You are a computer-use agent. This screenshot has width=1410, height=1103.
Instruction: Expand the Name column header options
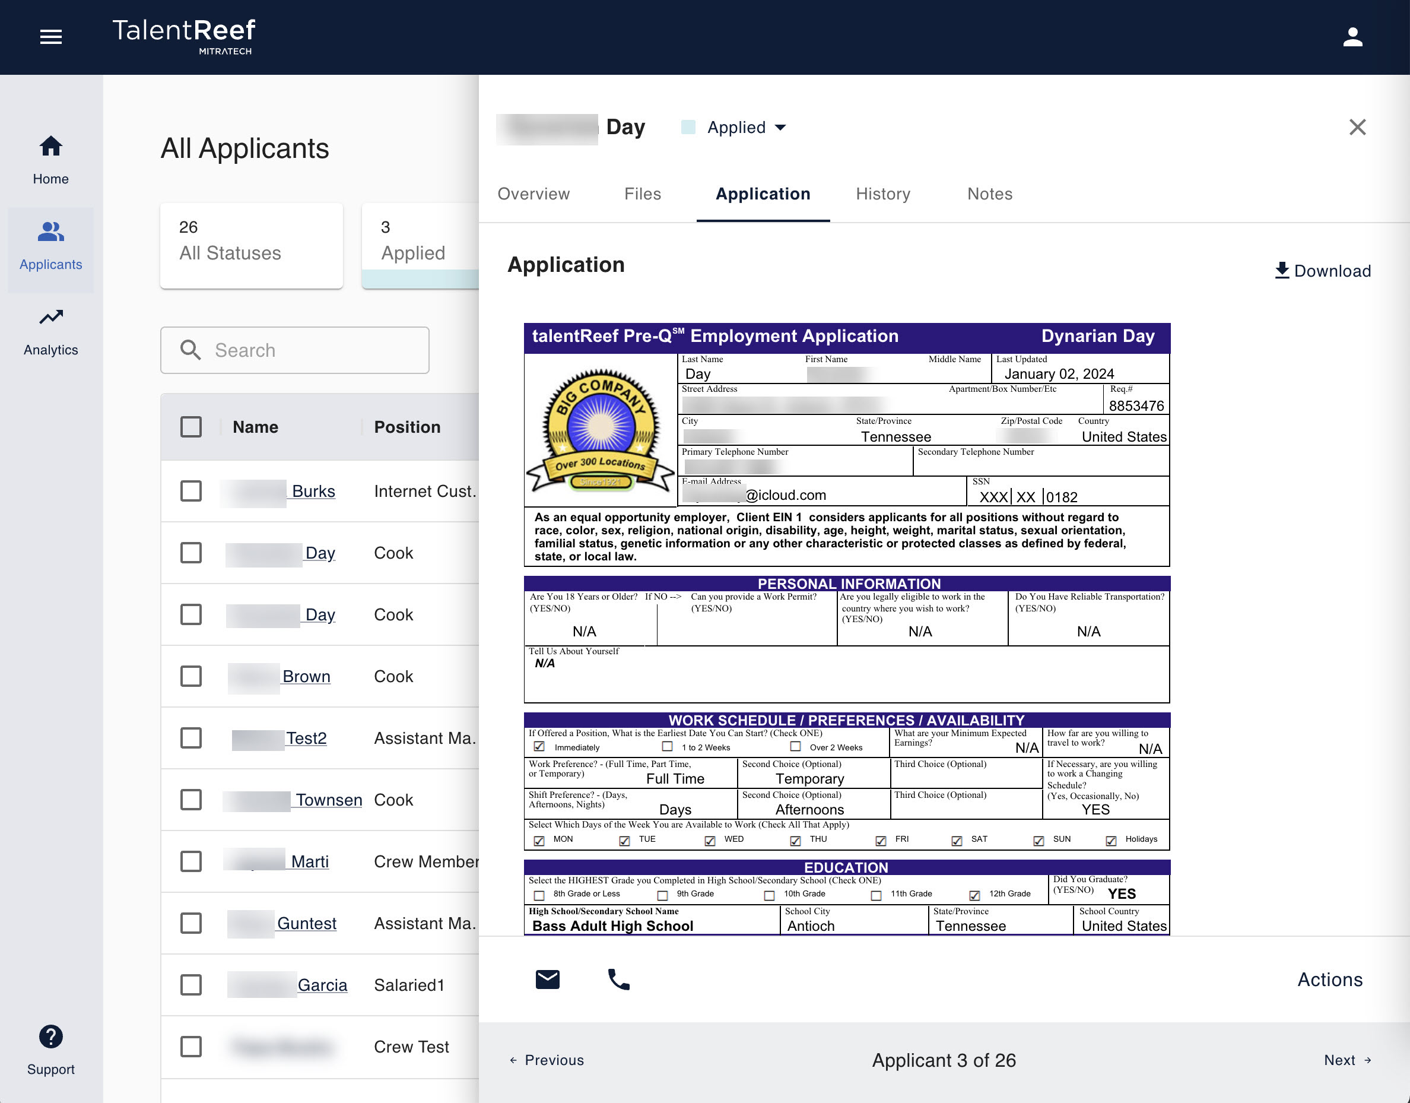click(255, 427)
